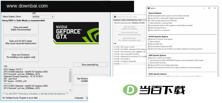Select log line "Detected Driver(s) Version(s) : 10.18.10.3910"
Viewport: 222px width, 103px height.
click(x=23, y=76)
